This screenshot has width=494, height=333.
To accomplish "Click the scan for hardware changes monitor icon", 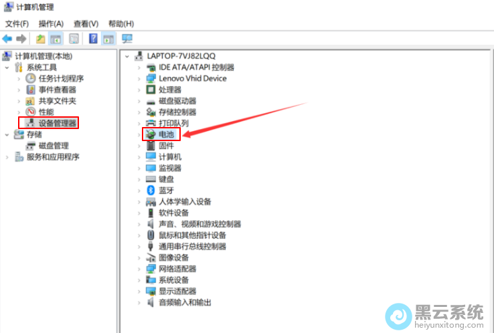I will pyautogui.click(x=127, y=39).
